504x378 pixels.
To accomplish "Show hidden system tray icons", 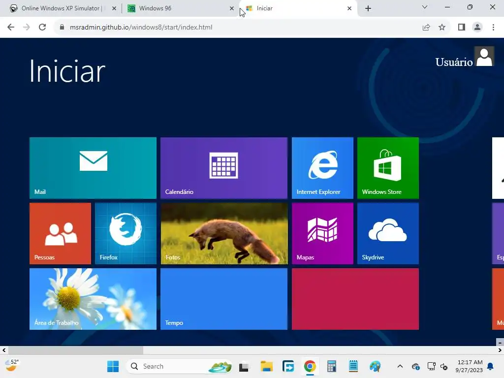I will 400,366.
